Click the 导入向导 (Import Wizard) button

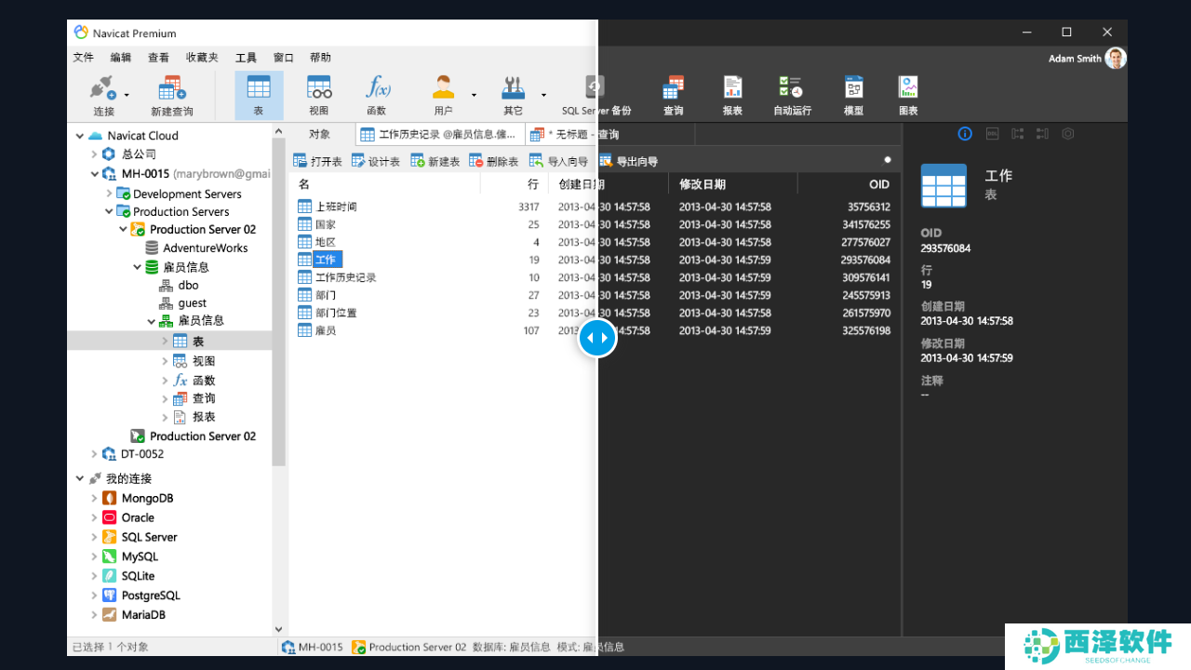tap(559, 161)
